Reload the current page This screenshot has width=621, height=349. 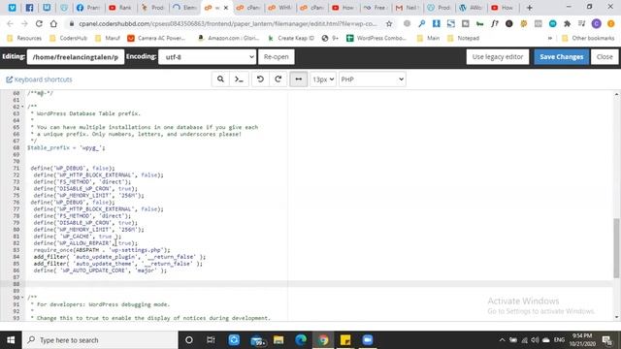39,23
